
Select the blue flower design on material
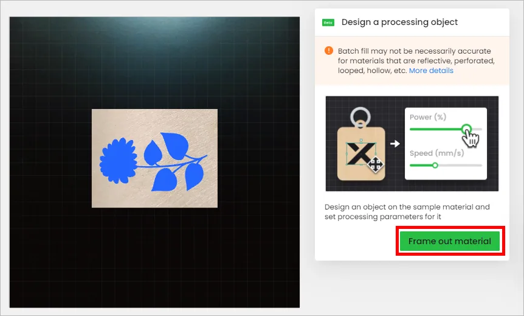pos(153,163)
